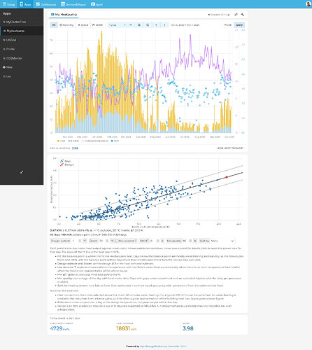Edit the Room temperature field
This screenshot has width=312, height=350.
[x=104, y=241]
